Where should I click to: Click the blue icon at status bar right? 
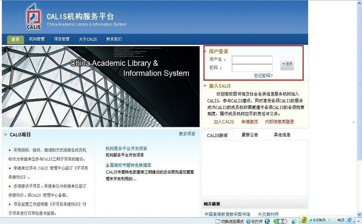[350, 220]
